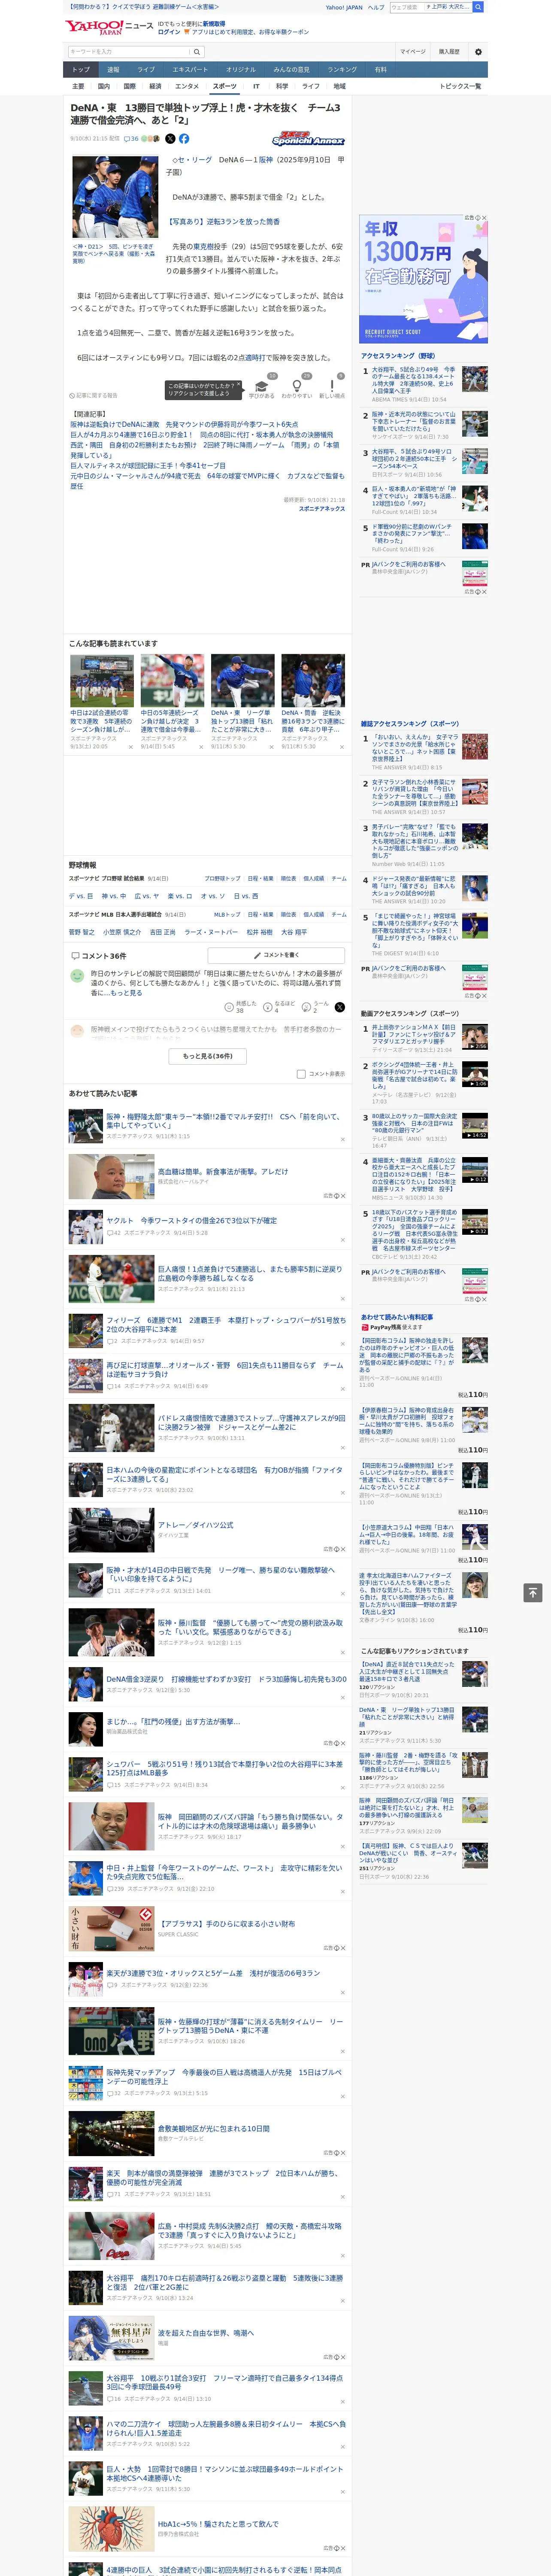Open the ランキング navigation tab
The width and height of the screenshot is (551, 2576).
point(342,70)
